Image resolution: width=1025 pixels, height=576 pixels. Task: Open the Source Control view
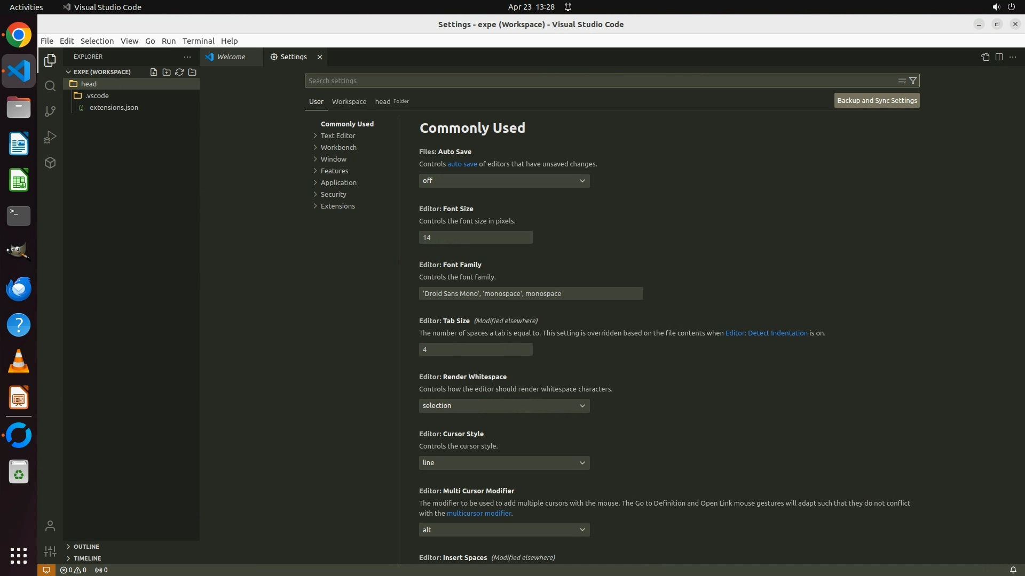(50, 111)
